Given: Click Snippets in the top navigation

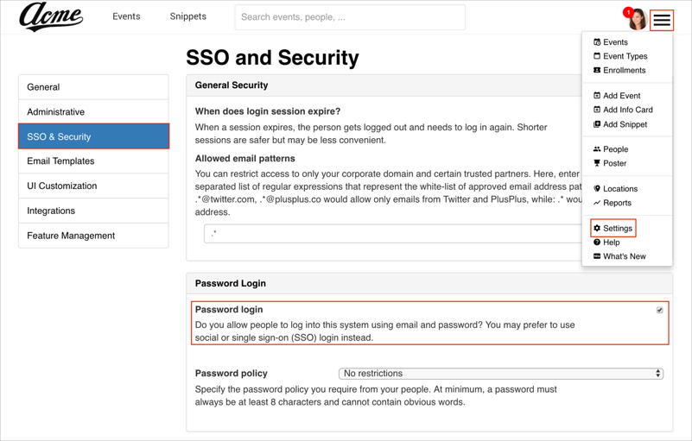Looking at the screenshot, I should tap(187, 16).
